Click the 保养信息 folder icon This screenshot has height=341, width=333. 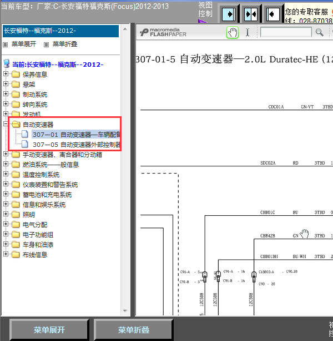[16, 75]
